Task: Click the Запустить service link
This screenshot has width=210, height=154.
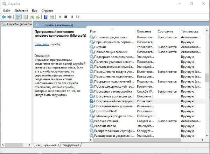Action: [x=42, y=44]
